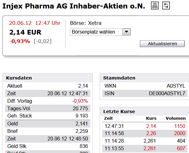Viewport: 189px width, 153px height.
Task: Click the Stammdaten panel header
Action: (x=119, y=78)
